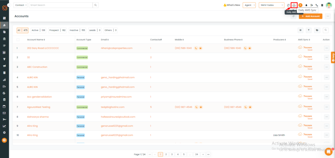The height and width of the screenshot is (158, 335).
Task: Open action menu for ABC Construction row
Action: 326,67
